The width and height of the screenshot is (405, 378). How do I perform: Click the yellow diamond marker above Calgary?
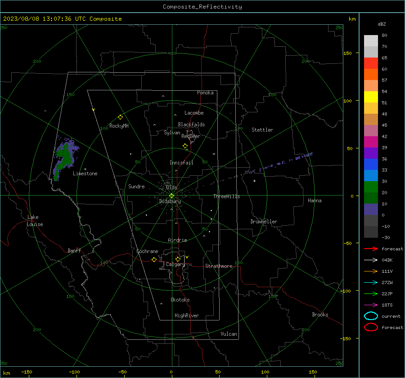point(178,259)
